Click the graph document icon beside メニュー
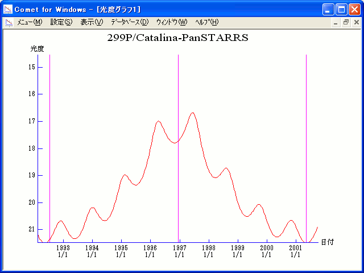 coord(9,22)
